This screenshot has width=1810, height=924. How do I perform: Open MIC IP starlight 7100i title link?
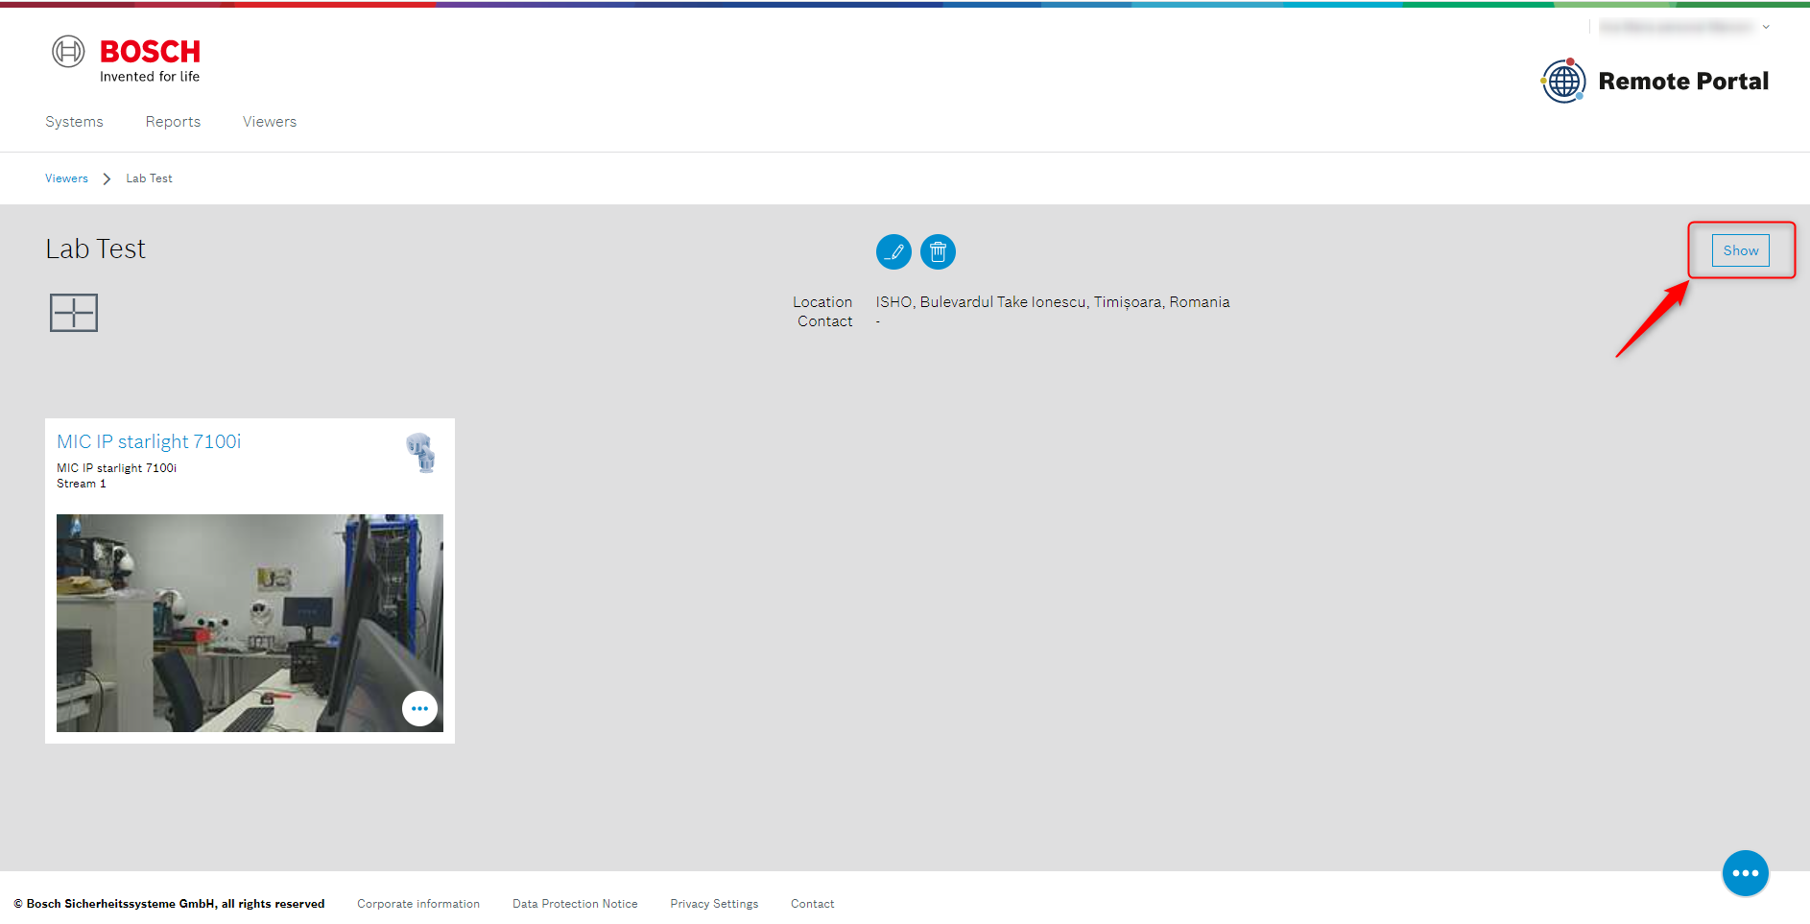[x=149, y=441]
